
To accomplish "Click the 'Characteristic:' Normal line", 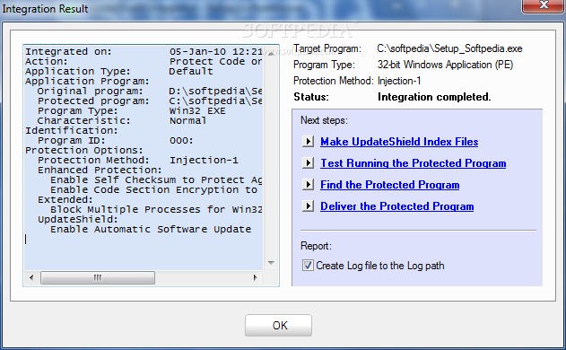I will tap(122, 120).
